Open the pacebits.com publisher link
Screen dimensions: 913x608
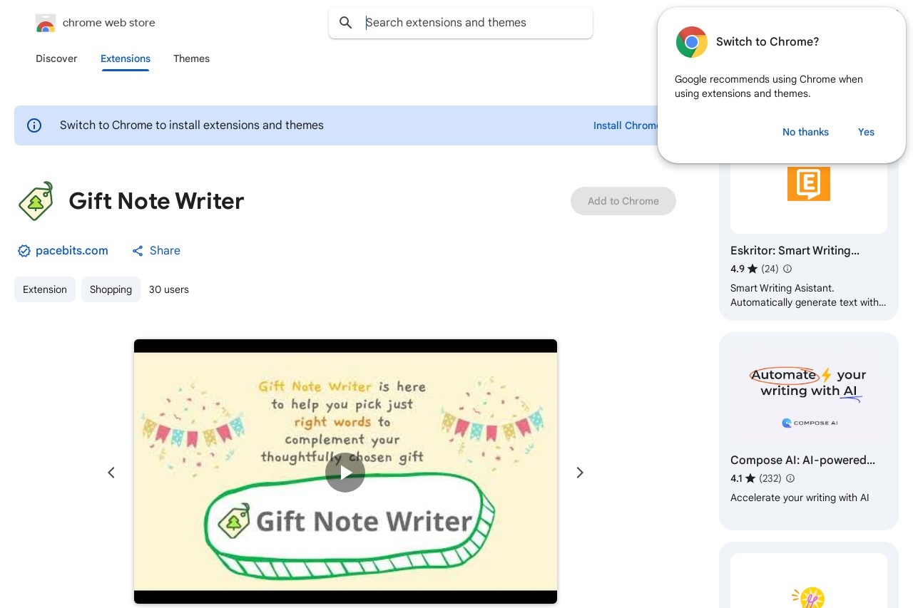(72, 251)
